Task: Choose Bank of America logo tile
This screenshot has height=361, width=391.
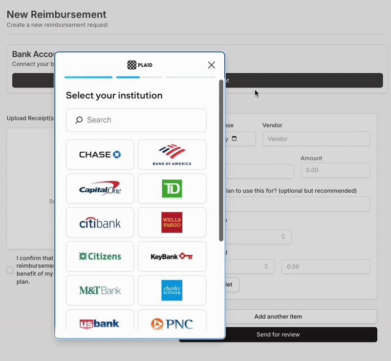Action: [x=172, y=155]
